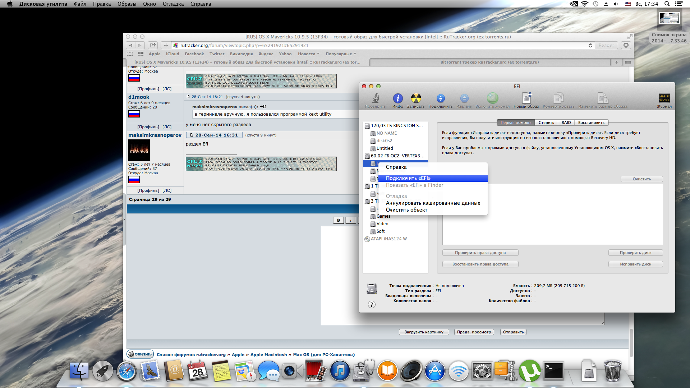Click Safari share button in toolbar
The image size is (690, 388).
pyautogui.click(x=153, y=45)
